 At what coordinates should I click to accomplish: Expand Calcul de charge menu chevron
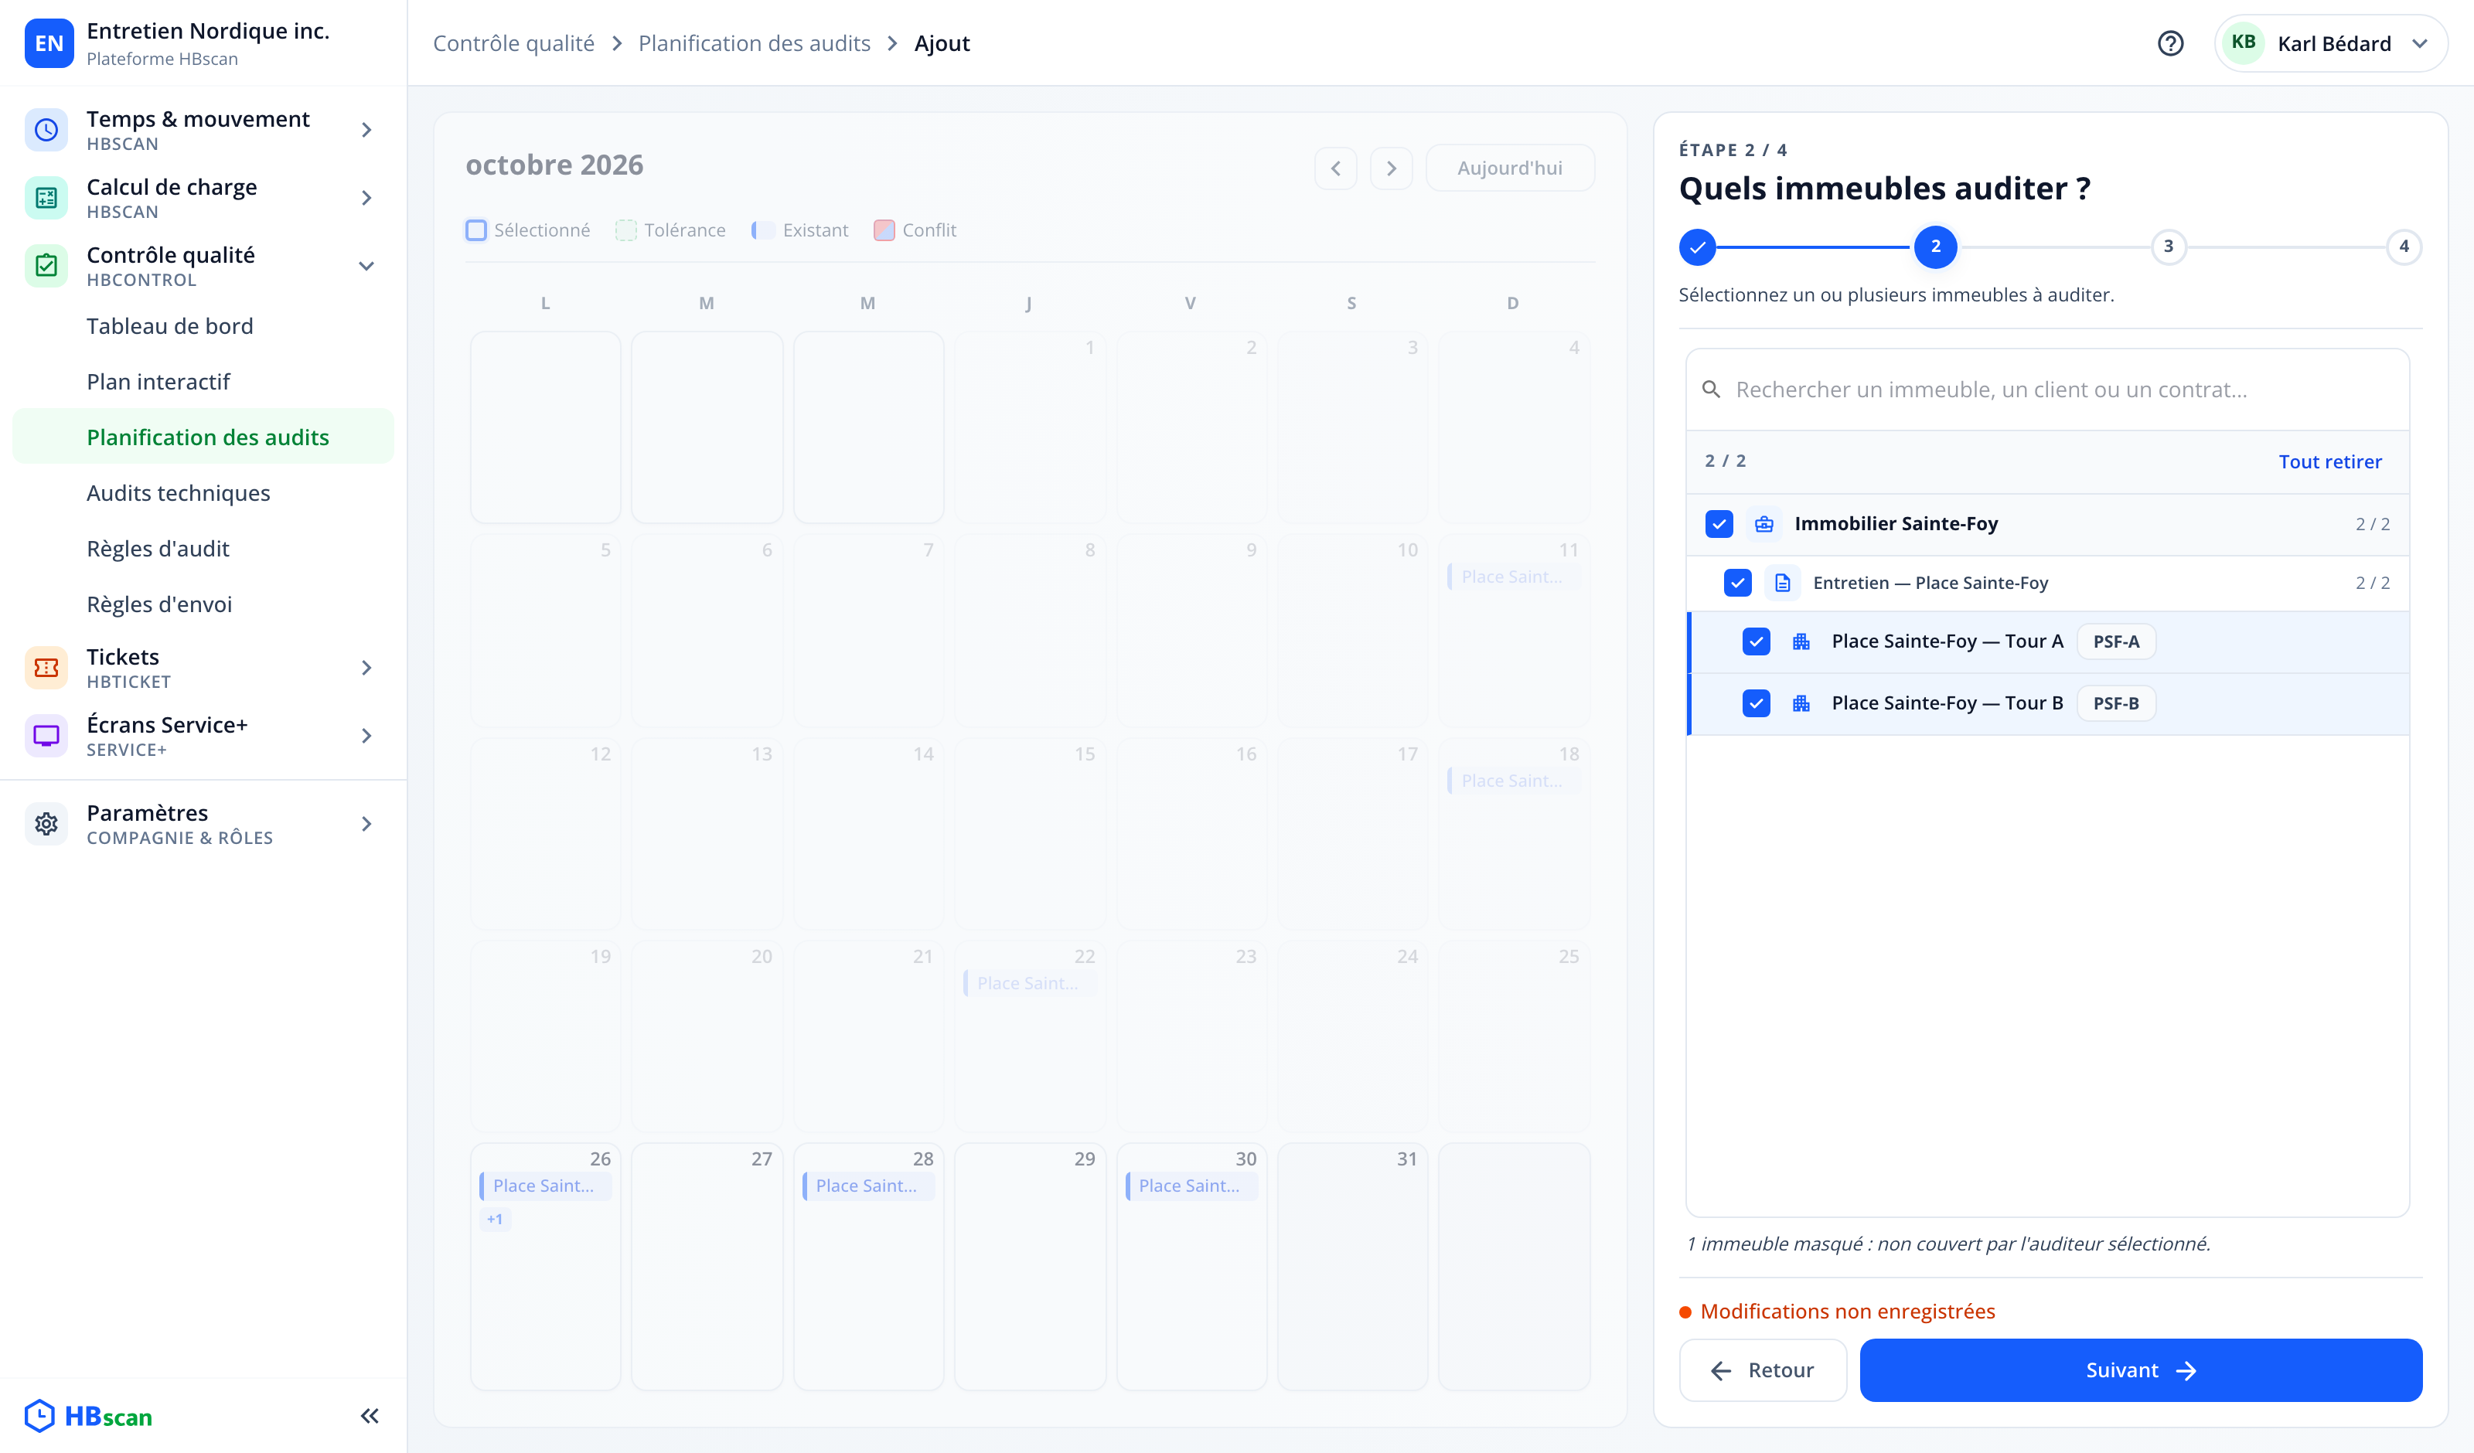[x=366, y=197]
